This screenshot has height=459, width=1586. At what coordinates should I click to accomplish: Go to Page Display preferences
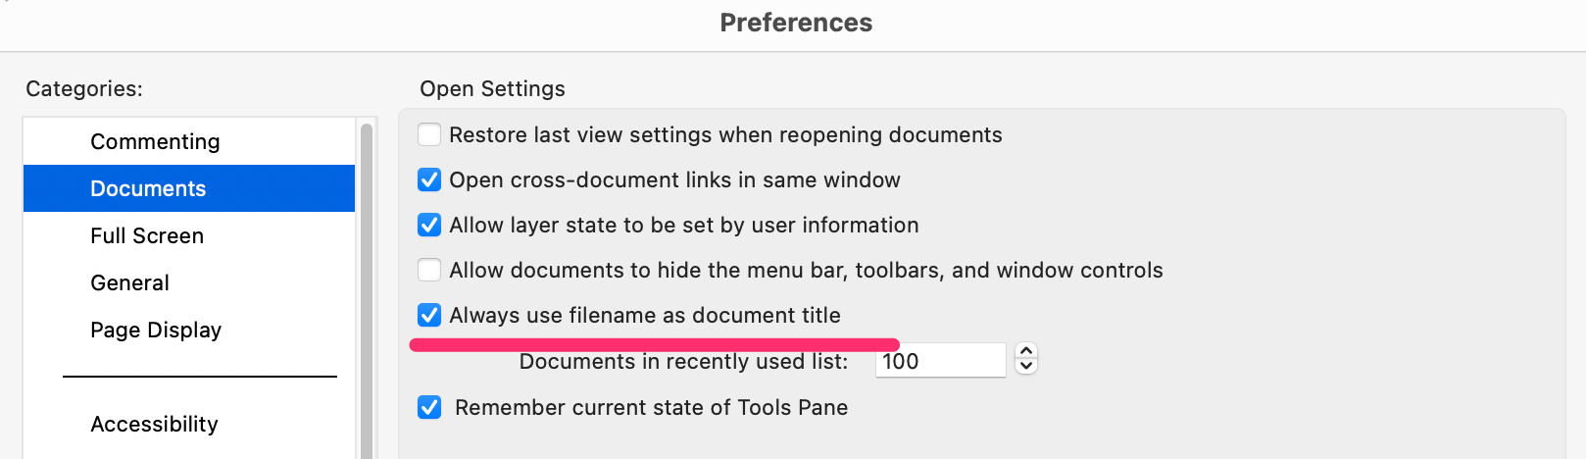point(156,330)
